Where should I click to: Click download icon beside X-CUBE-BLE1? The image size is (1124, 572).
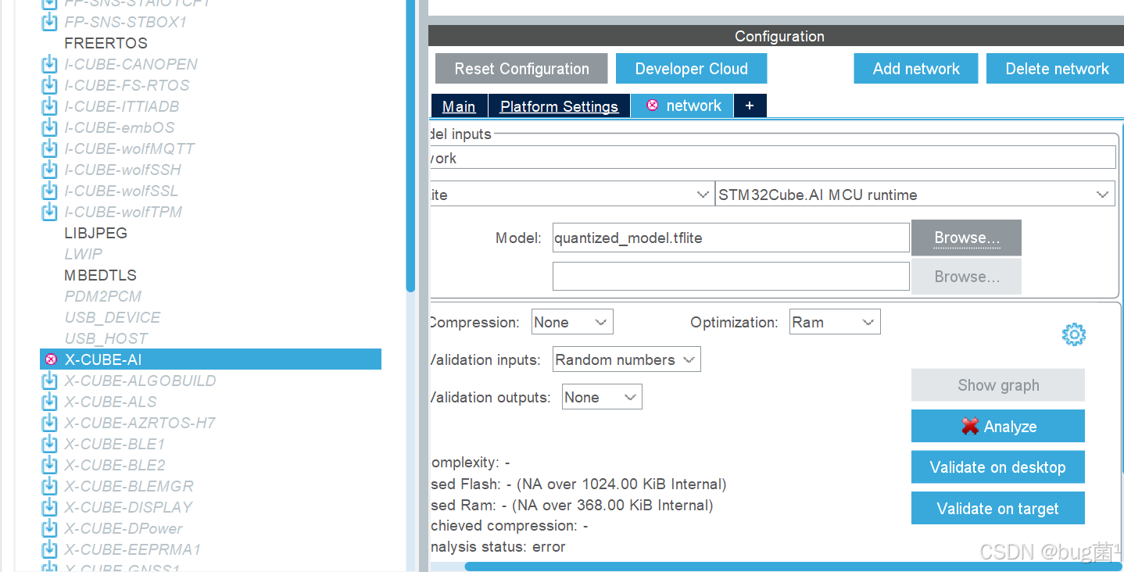[x=49, y=444]
